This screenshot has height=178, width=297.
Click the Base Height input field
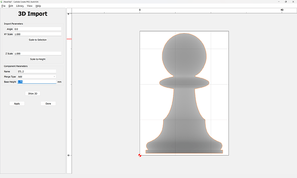37,82
